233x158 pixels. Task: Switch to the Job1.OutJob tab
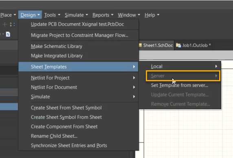point(193,45)
